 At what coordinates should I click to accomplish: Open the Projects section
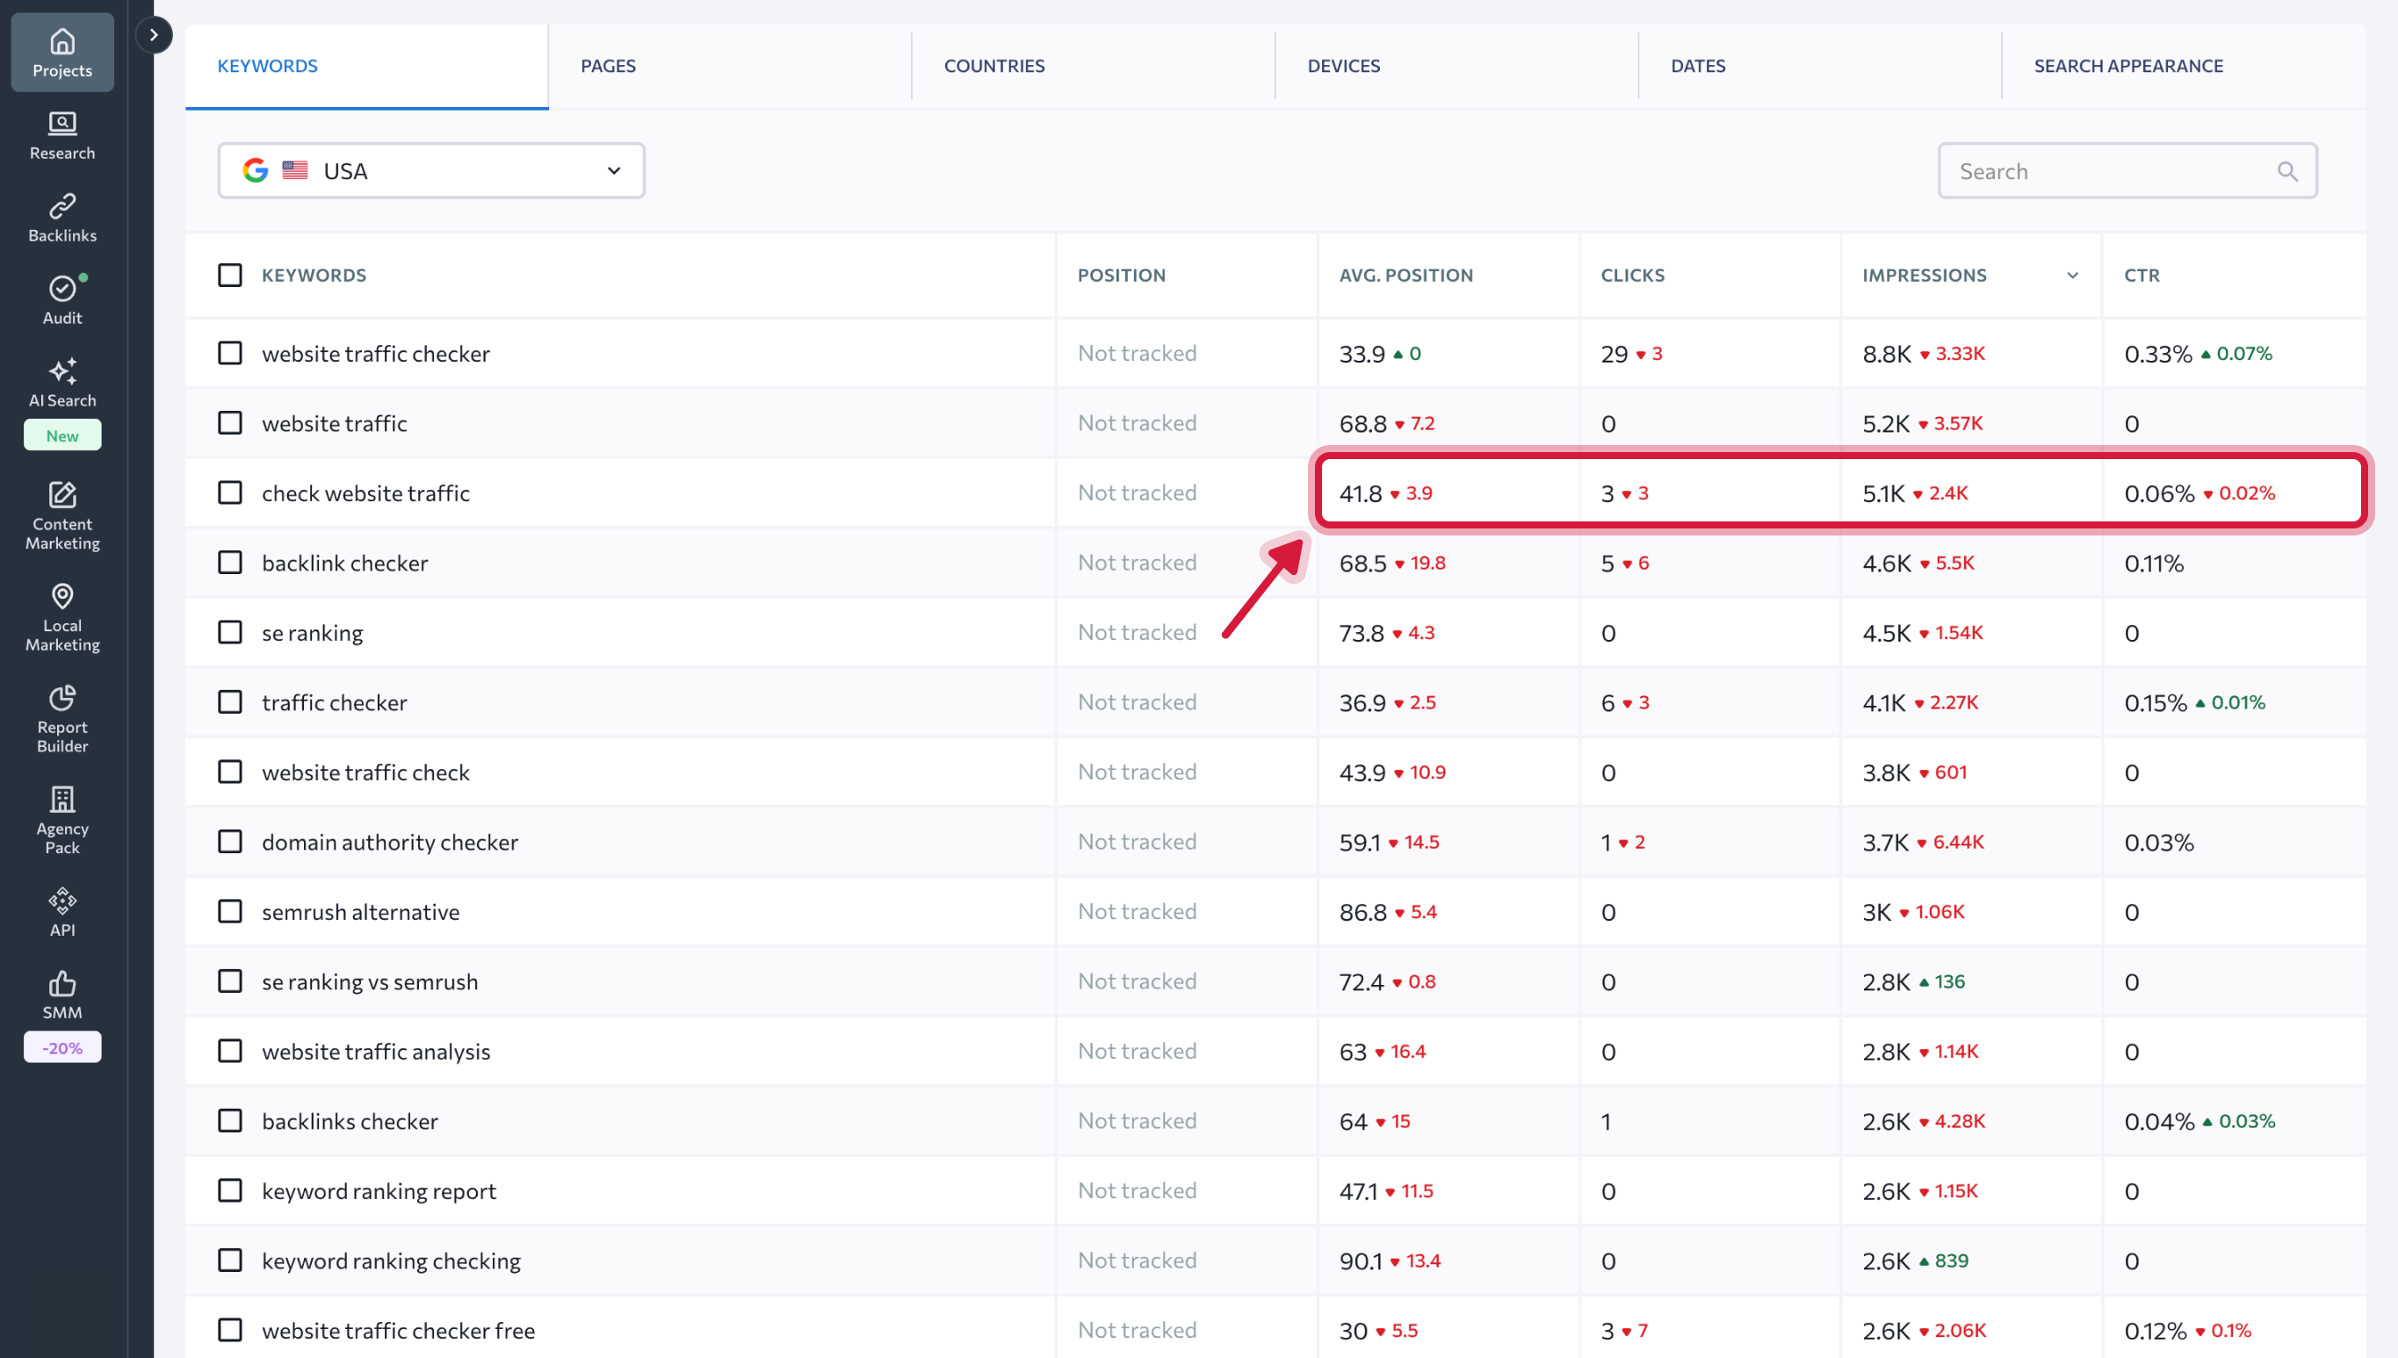[x=61, y=51]
